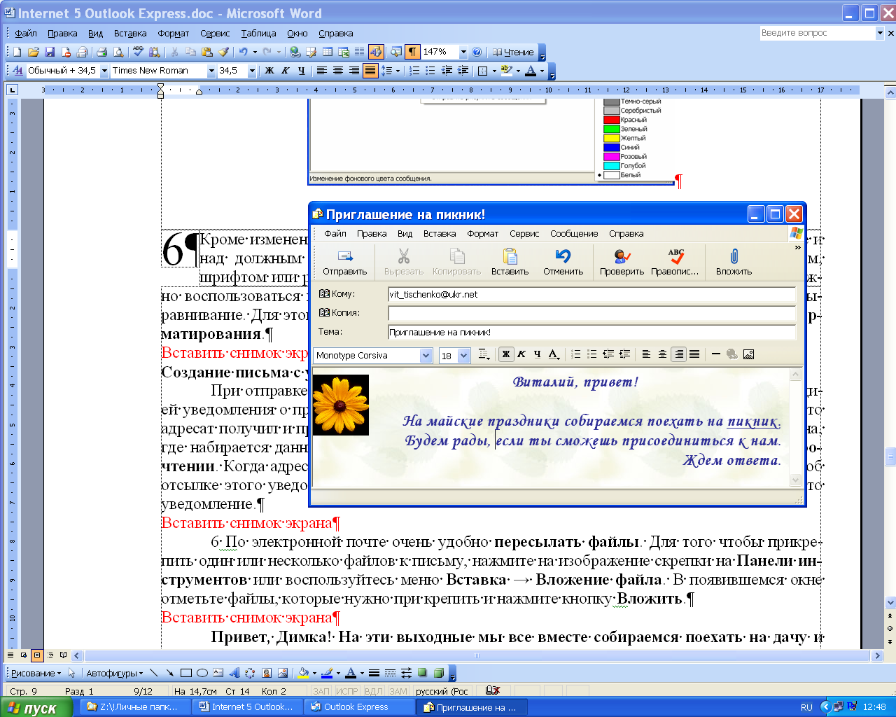Image resolution: width=896 pixels, height=717 pixels.
Task: Click Вложить paperclip attachment icon
Action: pyautogui.click(x=734, y=262)
